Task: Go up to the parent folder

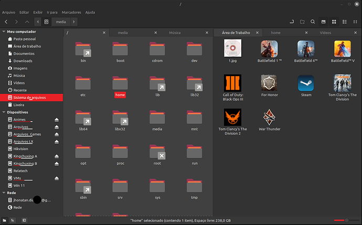Action: click(x=27, y=22)
